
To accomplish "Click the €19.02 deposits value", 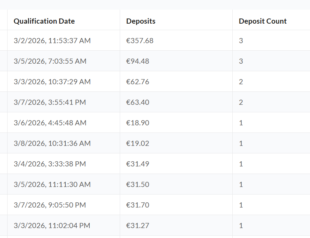I will coord(138,143).
